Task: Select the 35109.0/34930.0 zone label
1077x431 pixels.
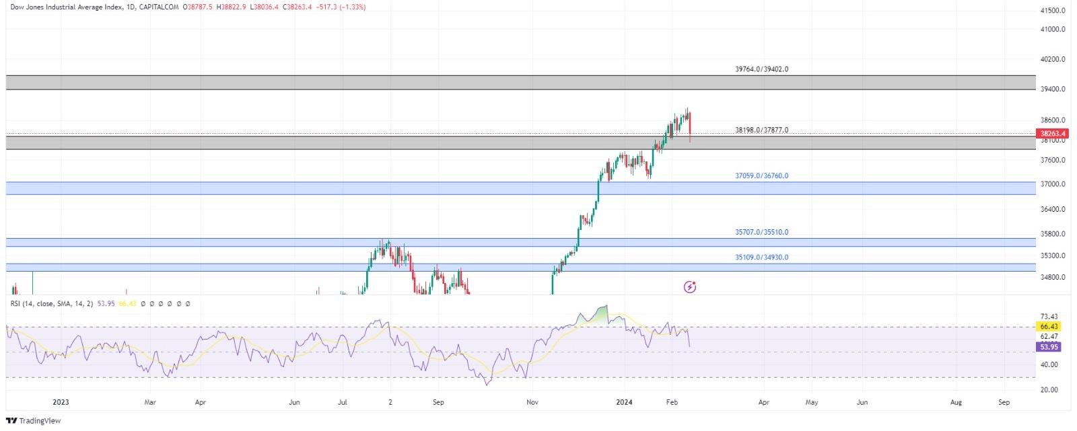Action: point(761,258)
